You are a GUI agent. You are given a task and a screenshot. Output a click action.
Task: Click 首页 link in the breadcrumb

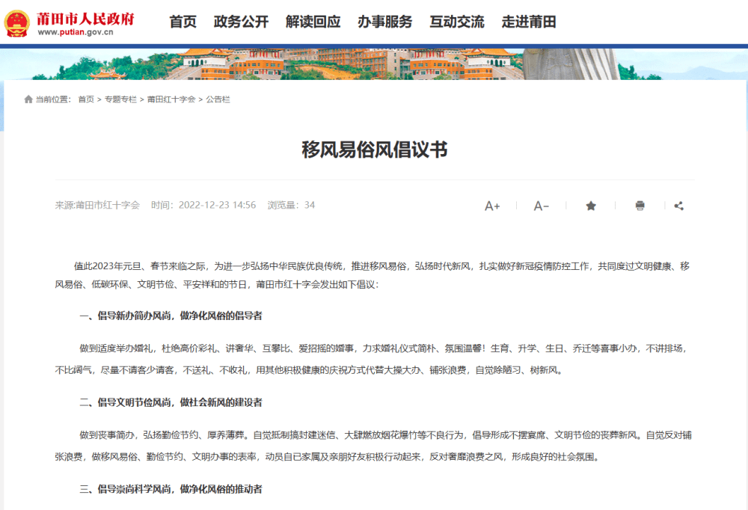[x=86, y=99]
